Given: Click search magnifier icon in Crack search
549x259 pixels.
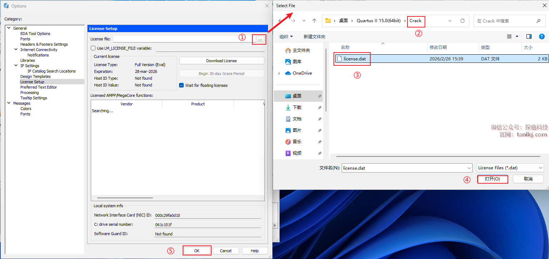Looking at the screenshot, I should [x=538, y=21].
